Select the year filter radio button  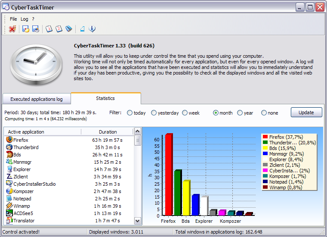coord(240,113)
